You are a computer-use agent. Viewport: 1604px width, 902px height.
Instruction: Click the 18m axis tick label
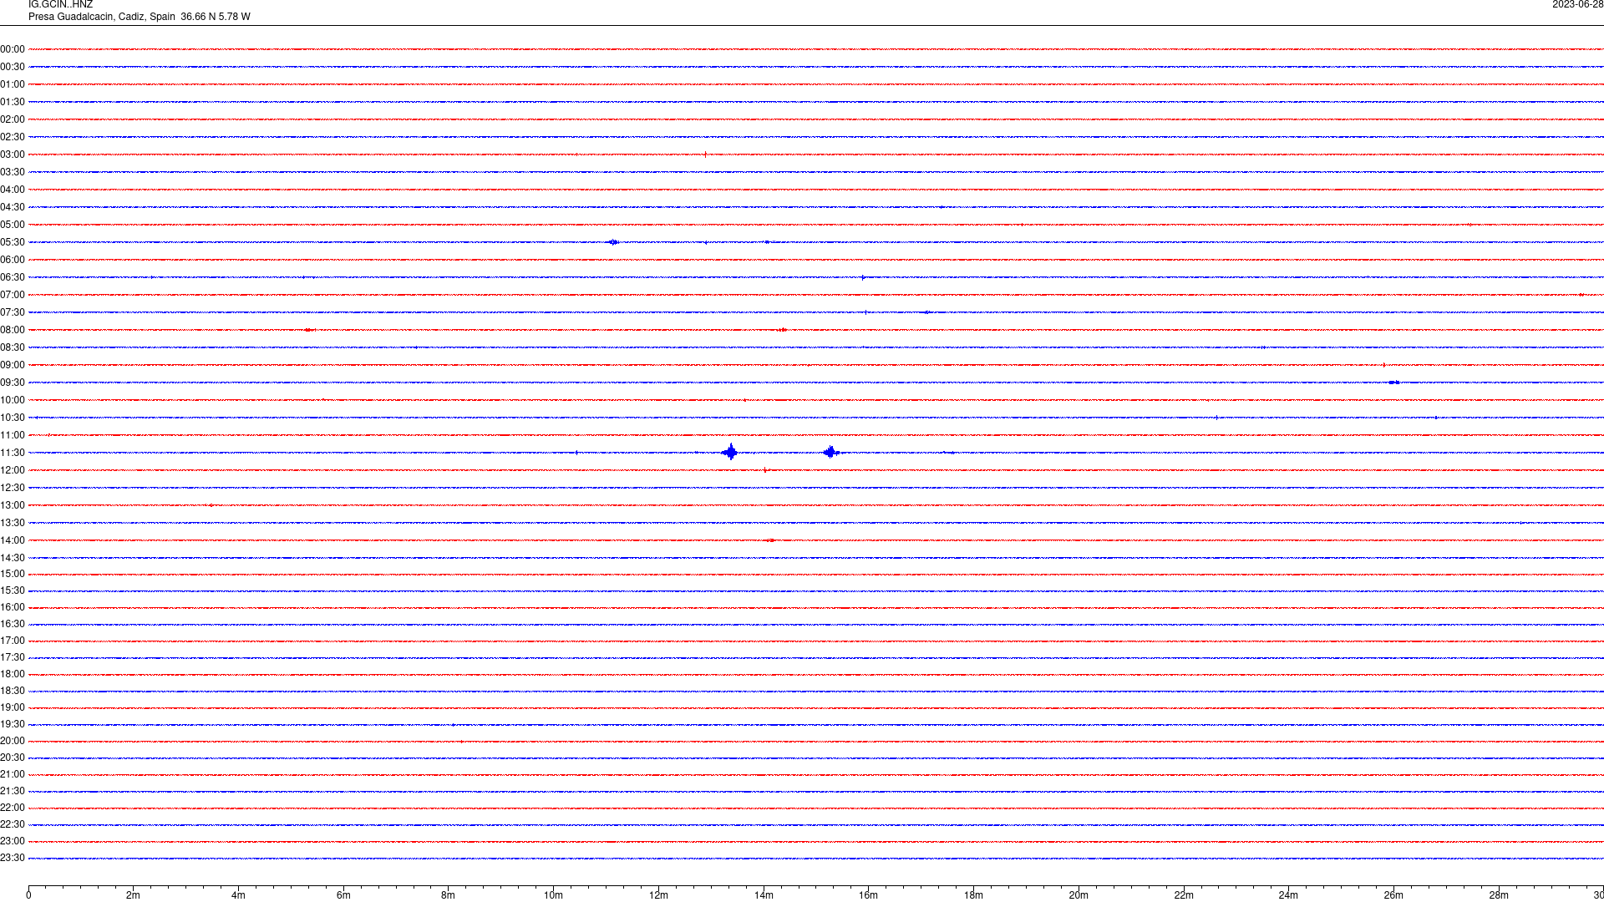973,895
